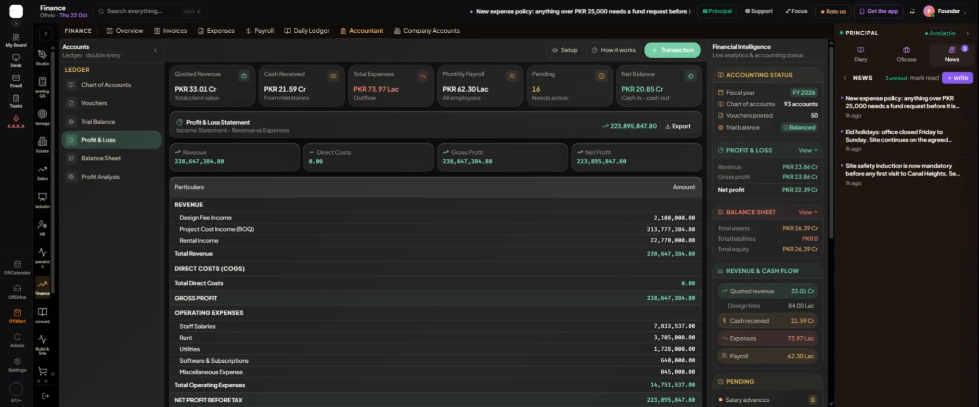
Task: Open the Diary panel icon
Action: [x=860, y=54]
